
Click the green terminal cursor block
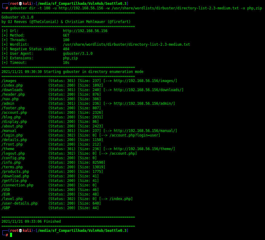pyautogui.click(x=11, y=235)
